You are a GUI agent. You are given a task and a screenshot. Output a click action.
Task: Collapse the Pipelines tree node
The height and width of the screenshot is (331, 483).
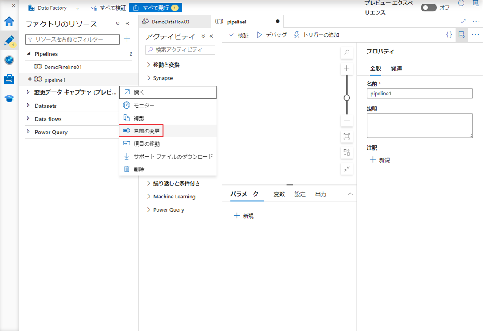29,53
